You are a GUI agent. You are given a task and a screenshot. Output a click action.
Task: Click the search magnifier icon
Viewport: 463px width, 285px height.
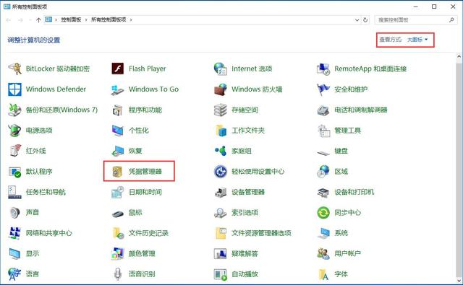451,20
